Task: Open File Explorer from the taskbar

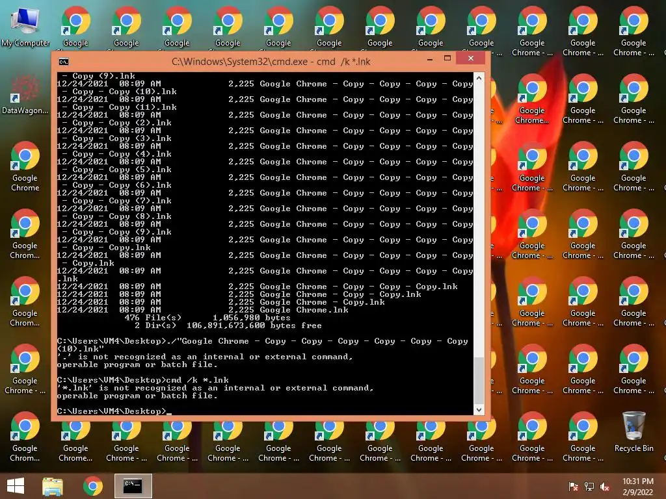Action: tap(53, 486)
